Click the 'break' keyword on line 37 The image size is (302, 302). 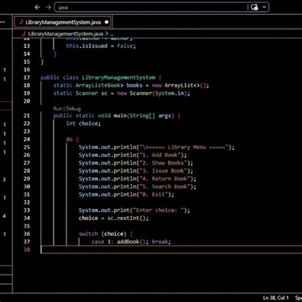(160, 242)
